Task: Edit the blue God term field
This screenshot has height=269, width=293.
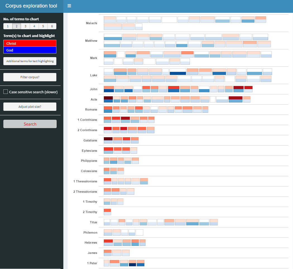Action: [30, 50]
